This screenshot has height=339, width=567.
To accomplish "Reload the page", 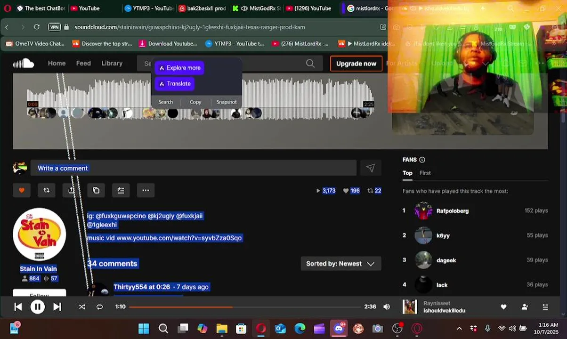I will click(x=37, y=27).
